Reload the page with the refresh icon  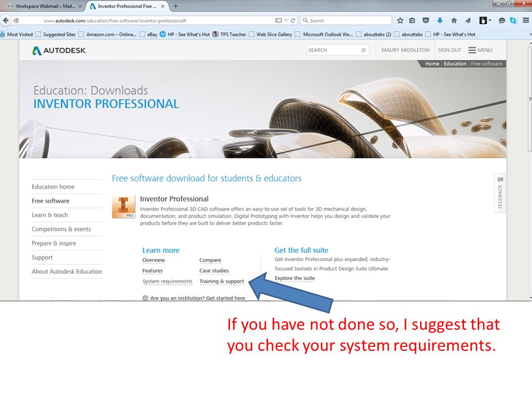click(293, 21)
